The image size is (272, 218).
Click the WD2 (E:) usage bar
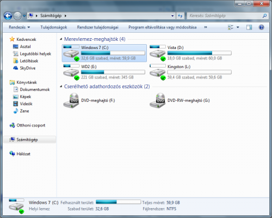[113, 72]
